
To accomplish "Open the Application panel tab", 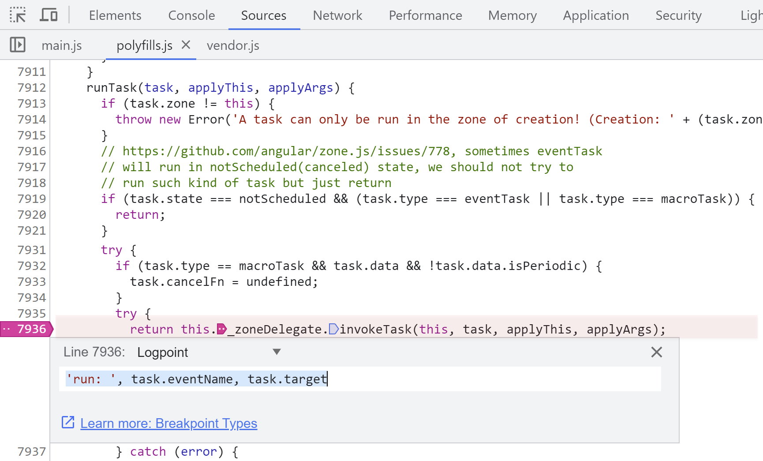I will point(595,15).
